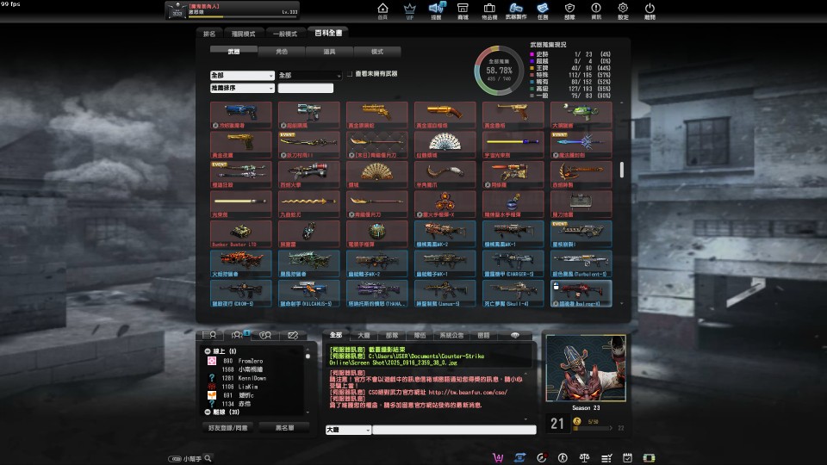Click the magnifier next to 小幫手
The image size is (827, 465).
point(208,458)
